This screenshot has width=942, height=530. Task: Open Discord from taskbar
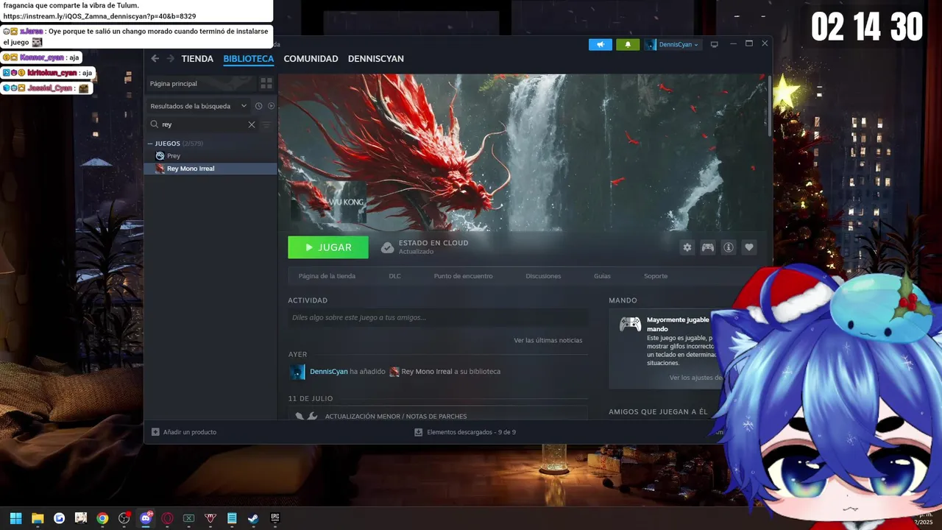(x=146, y=518)
